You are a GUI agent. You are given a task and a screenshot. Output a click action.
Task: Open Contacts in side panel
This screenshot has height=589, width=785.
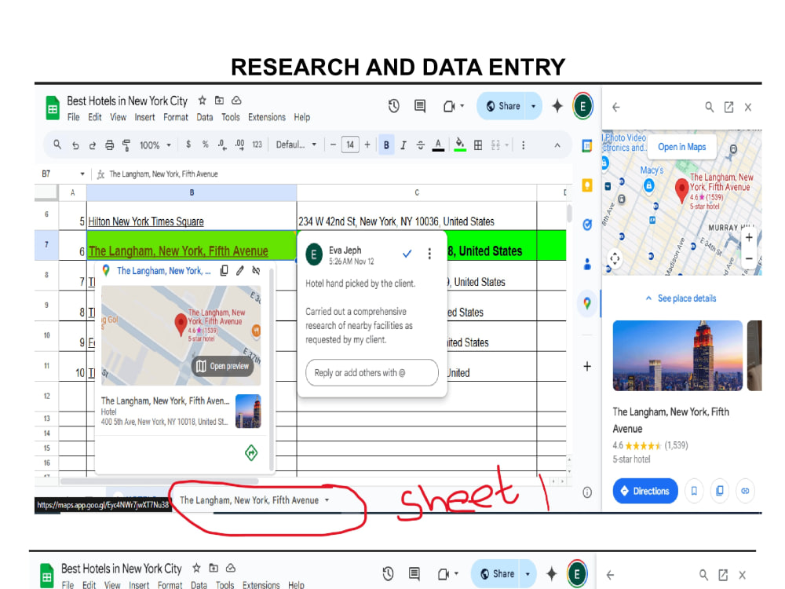(x=587, y=264)
